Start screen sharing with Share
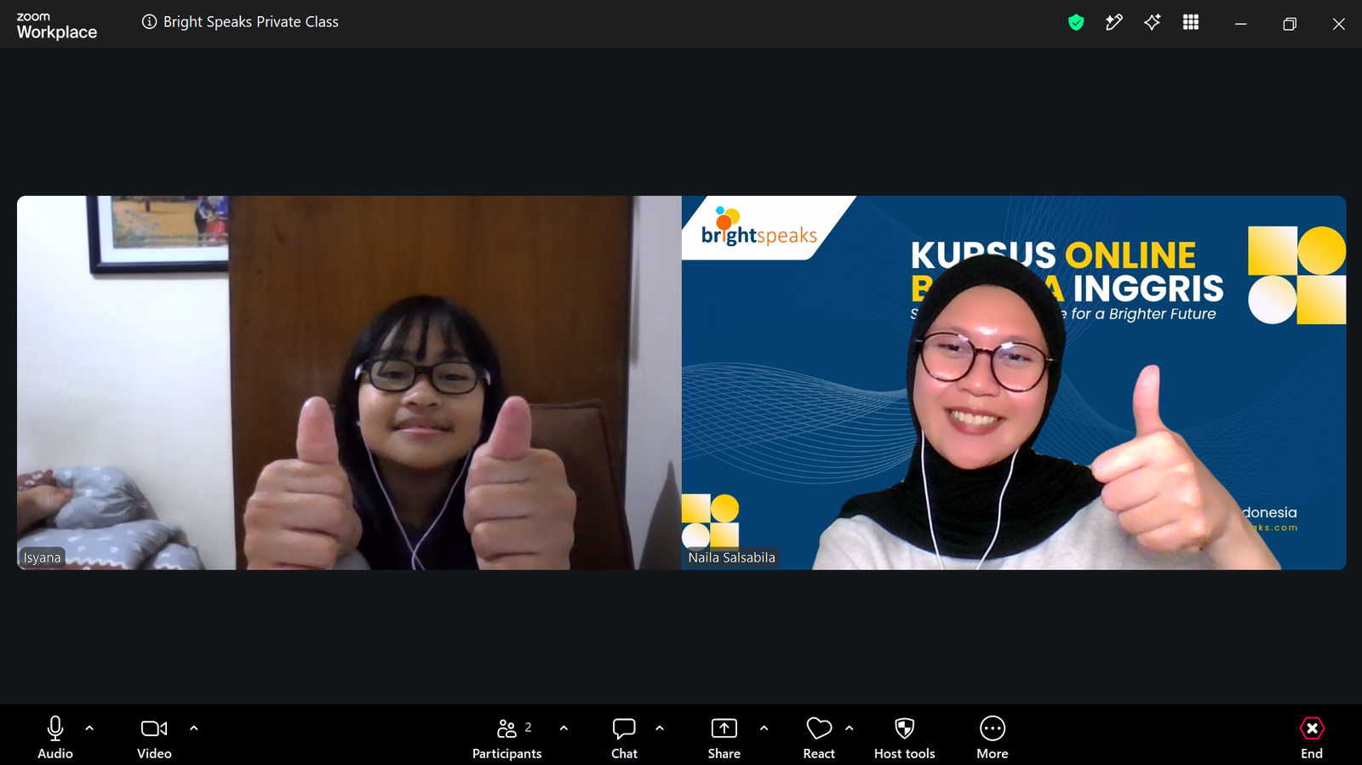1362x765 pixels. [x=724, y=737]
